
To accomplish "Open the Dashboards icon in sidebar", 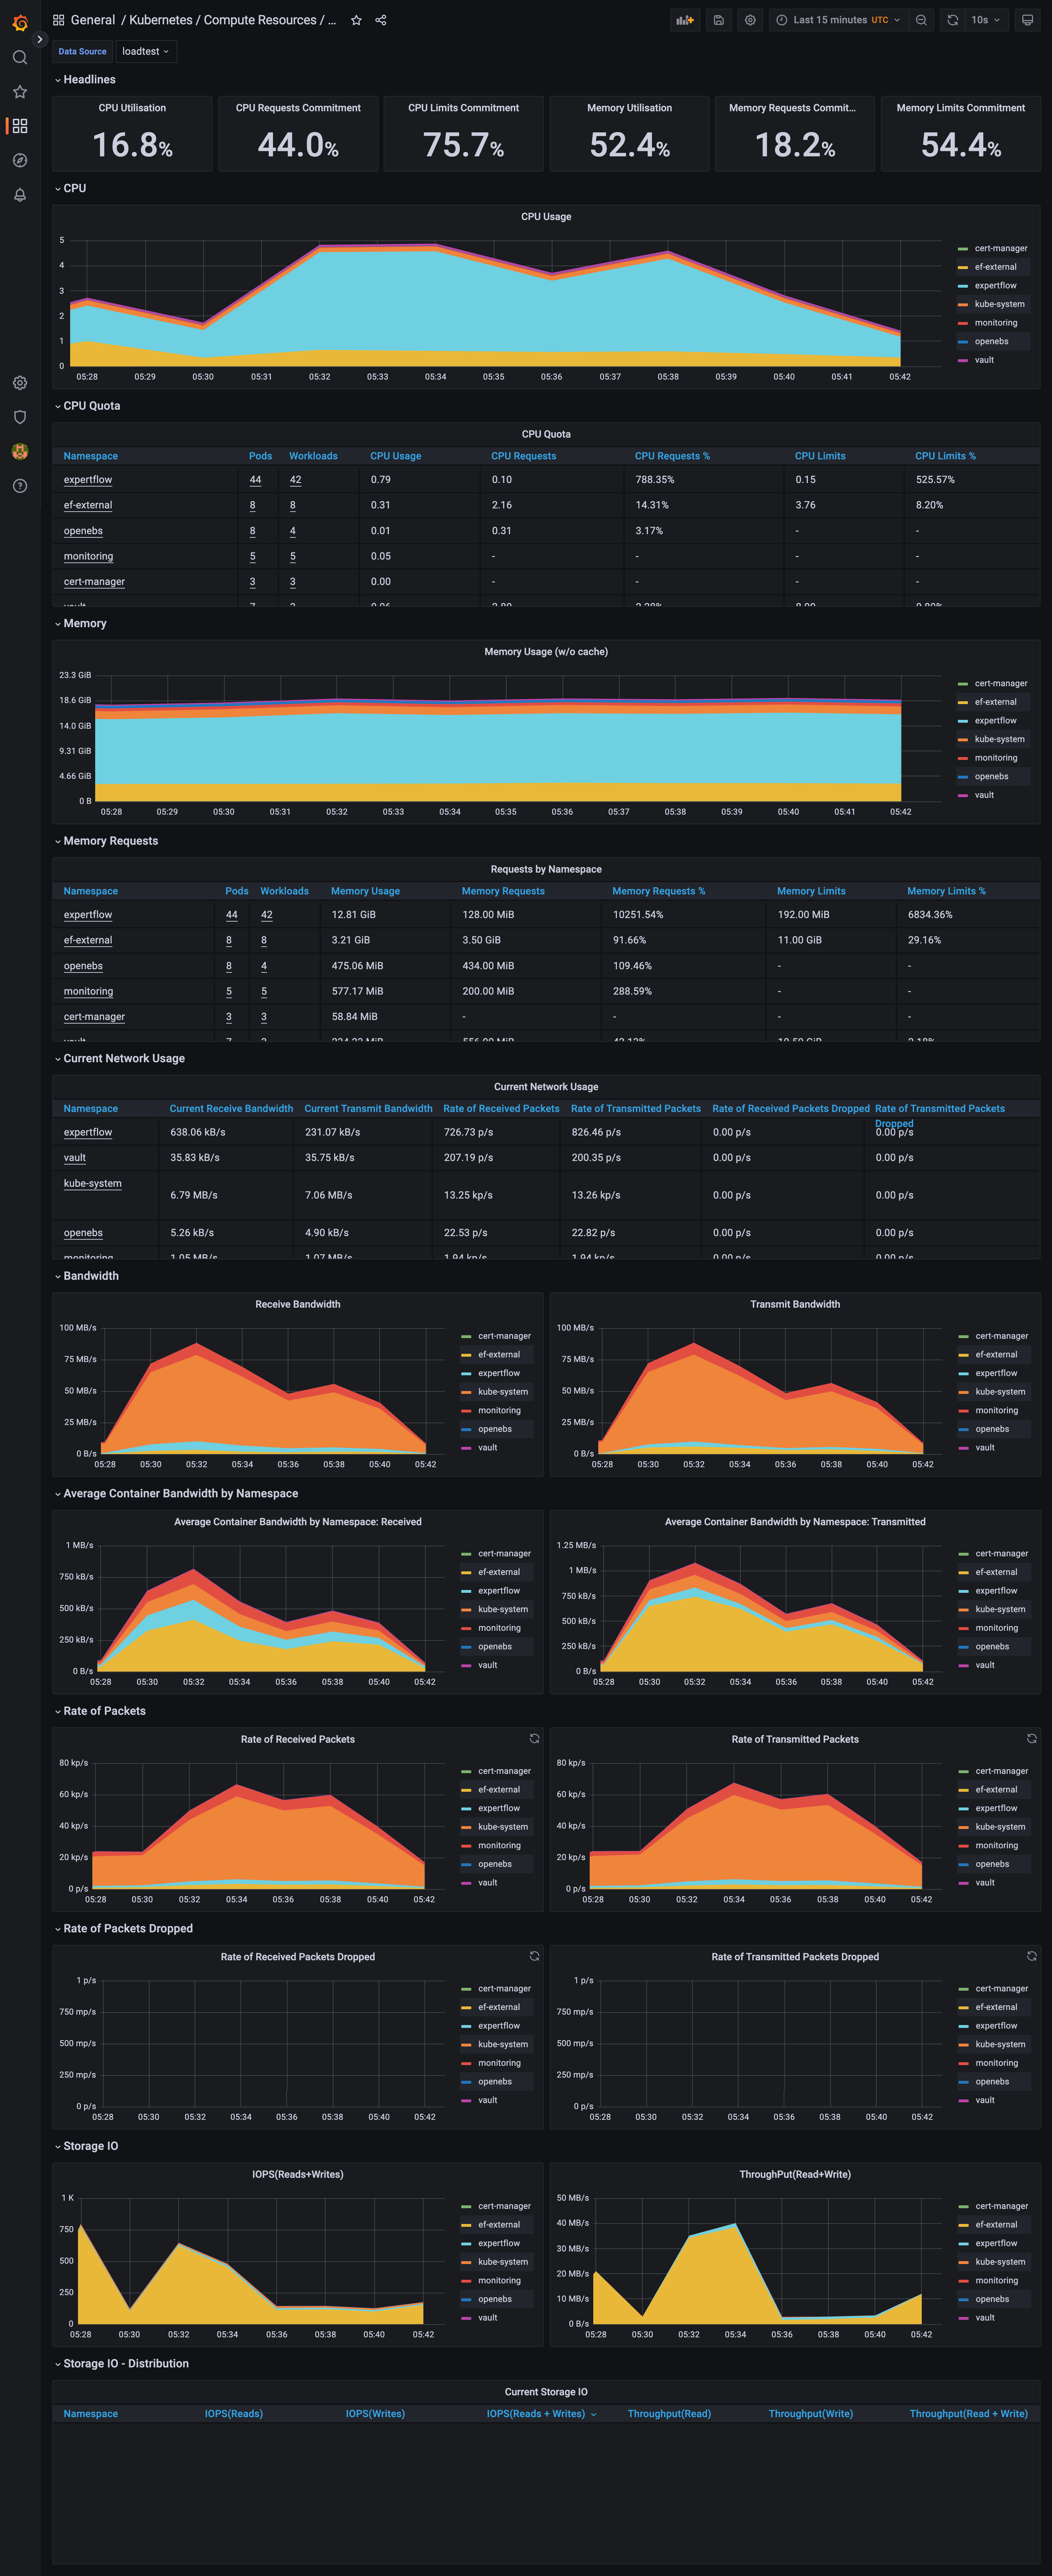I will [x=20, y=126].
